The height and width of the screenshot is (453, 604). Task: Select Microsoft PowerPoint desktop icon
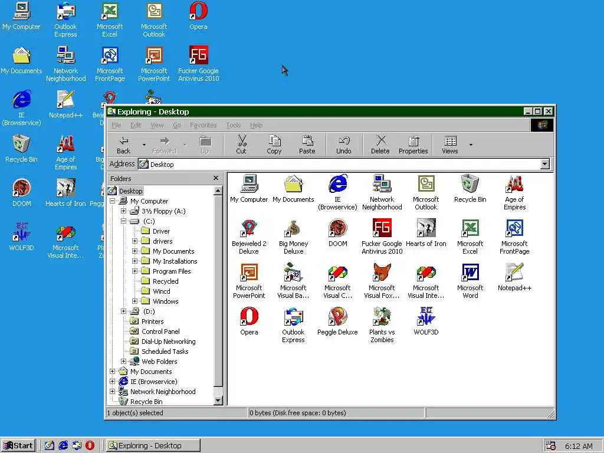(154, 64)
